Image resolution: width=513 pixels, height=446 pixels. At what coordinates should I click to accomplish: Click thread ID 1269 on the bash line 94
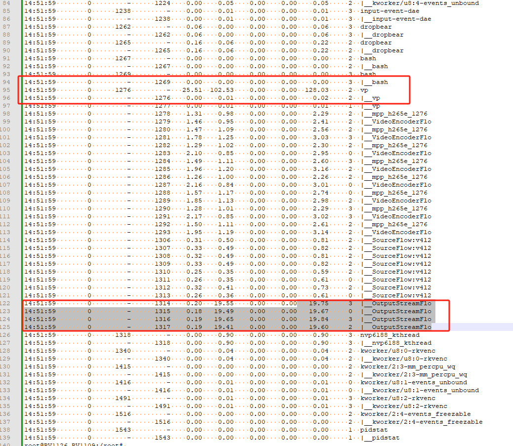click(163, 82)
